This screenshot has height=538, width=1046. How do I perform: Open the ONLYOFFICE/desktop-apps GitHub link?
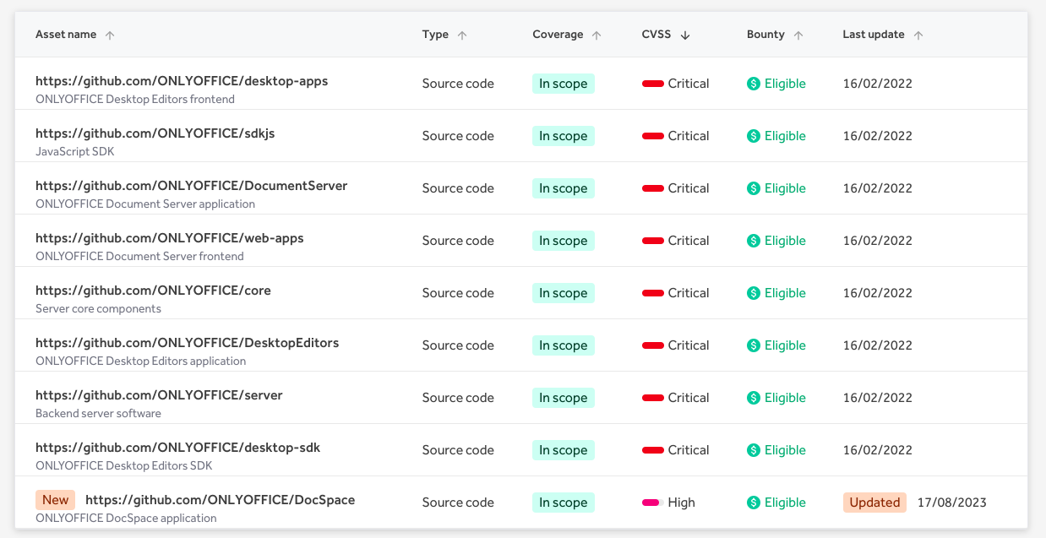pos(182,81)
